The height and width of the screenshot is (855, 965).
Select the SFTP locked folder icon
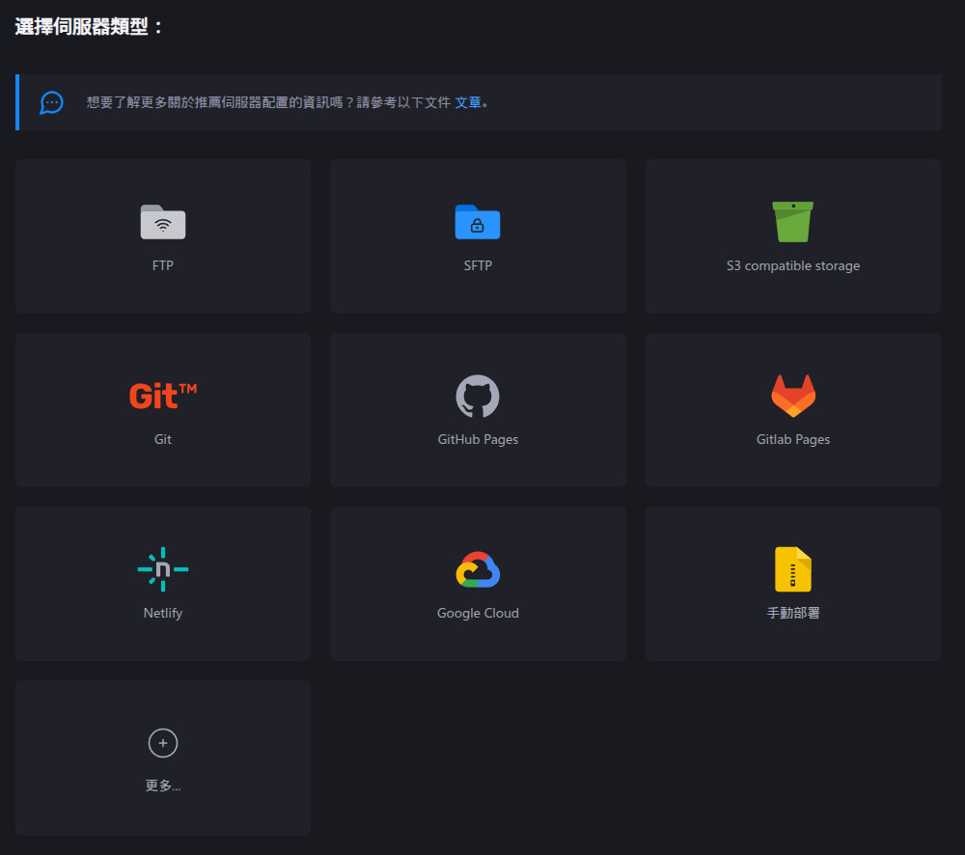pos(478,222)
